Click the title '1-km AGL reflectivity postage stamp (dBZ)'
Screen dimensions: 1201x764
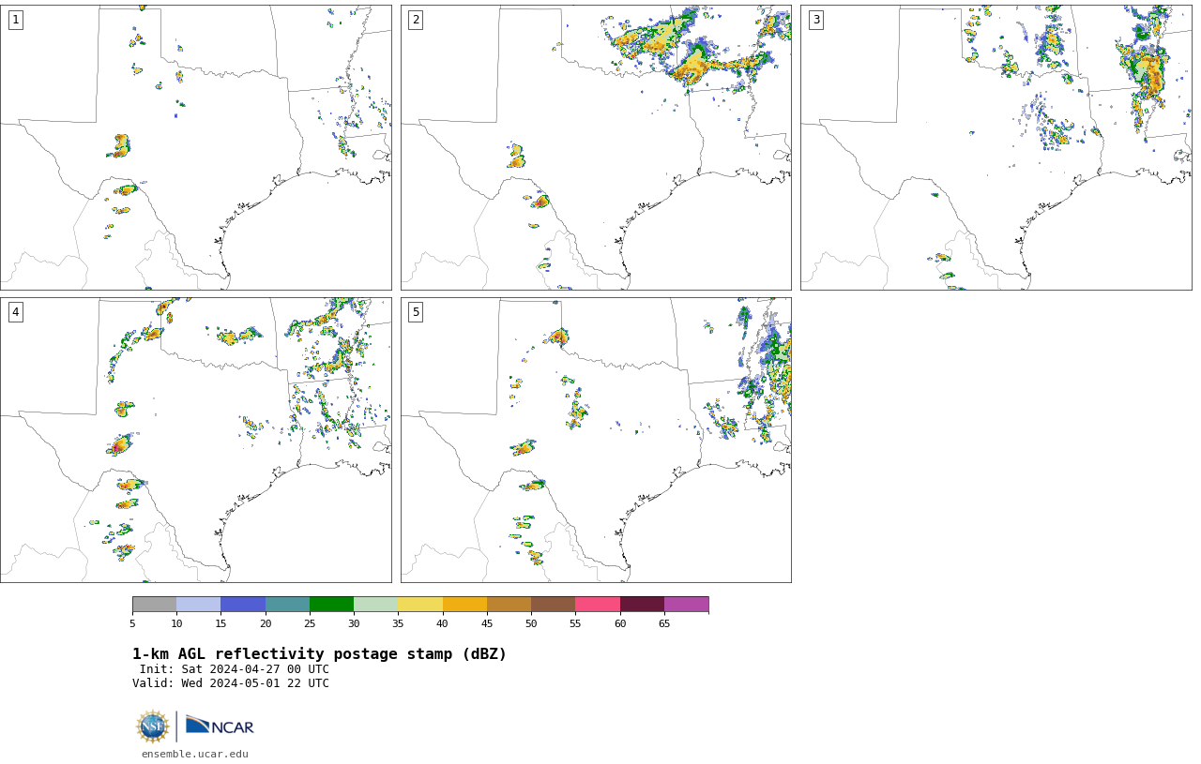tap(319, 654)
